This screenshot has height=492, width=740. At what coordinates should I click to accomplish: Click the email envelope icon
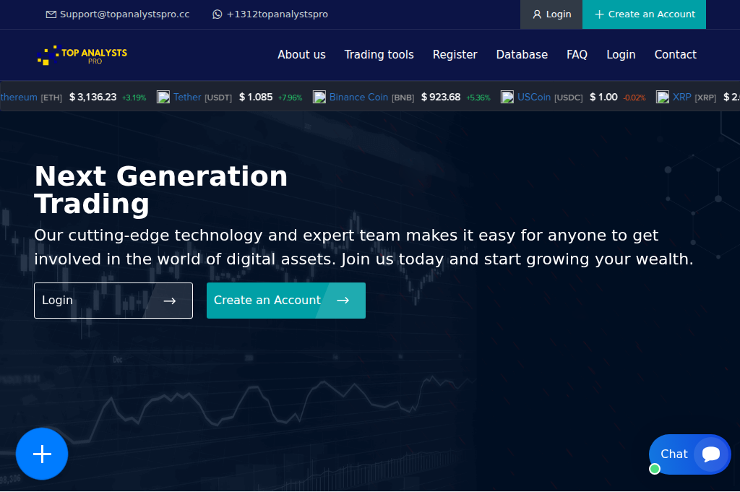pyautogui.click(x=50, y=14)
